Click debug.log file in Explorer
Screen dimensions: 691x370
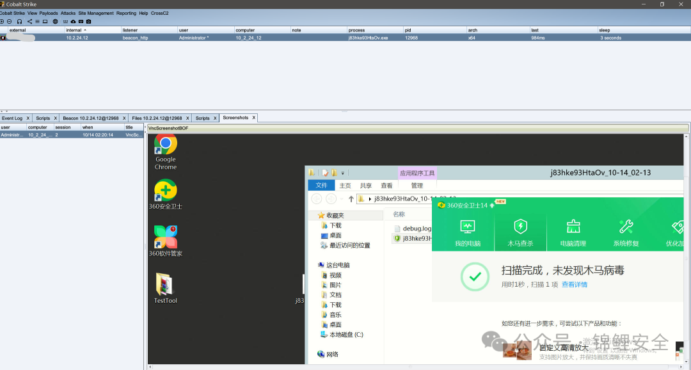(x=412, y=229)
